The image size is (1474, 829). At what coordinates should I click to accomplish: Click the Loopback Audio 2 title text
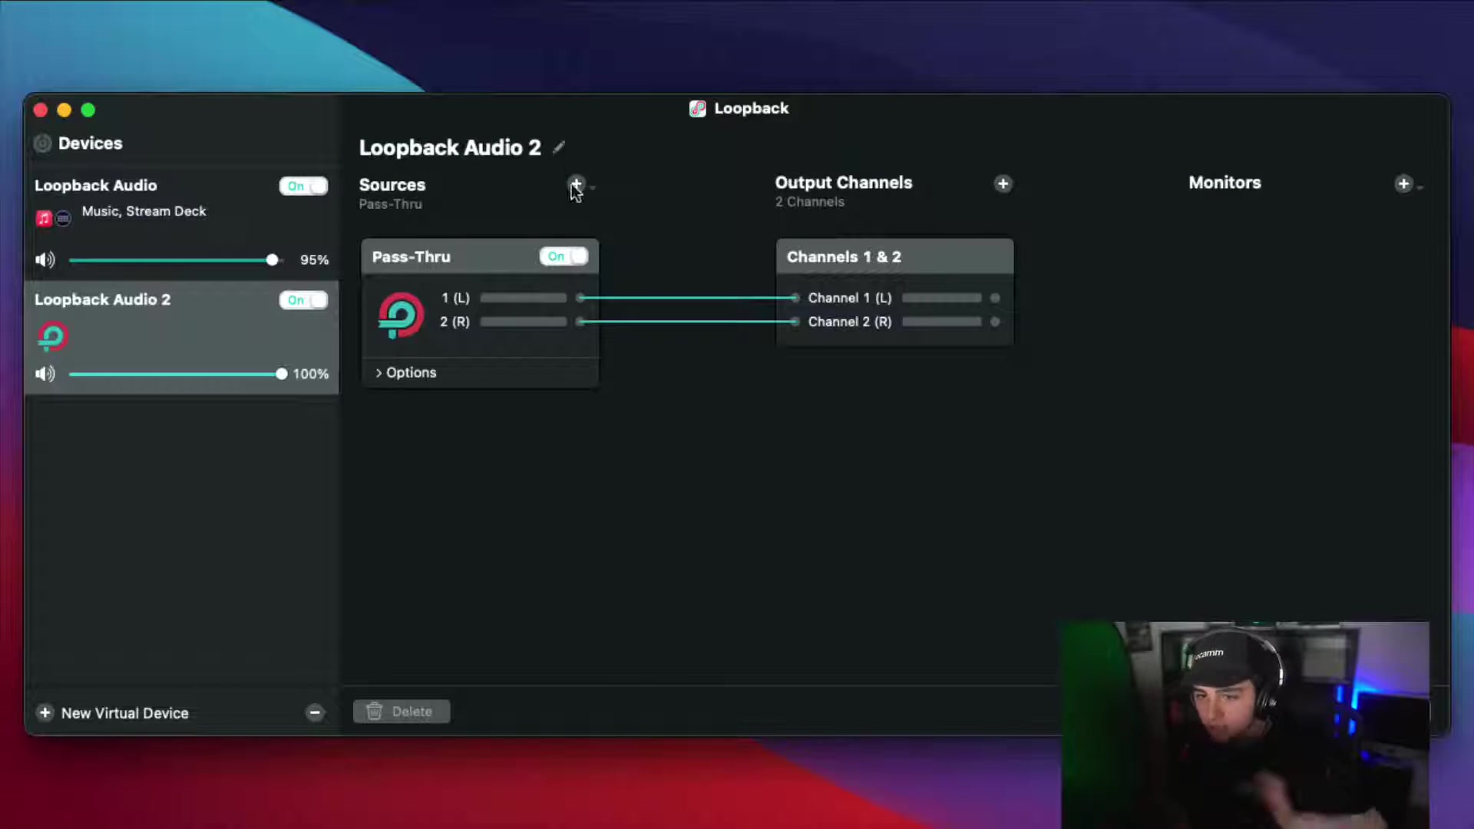pyautogui.click(x=450, y=147)
